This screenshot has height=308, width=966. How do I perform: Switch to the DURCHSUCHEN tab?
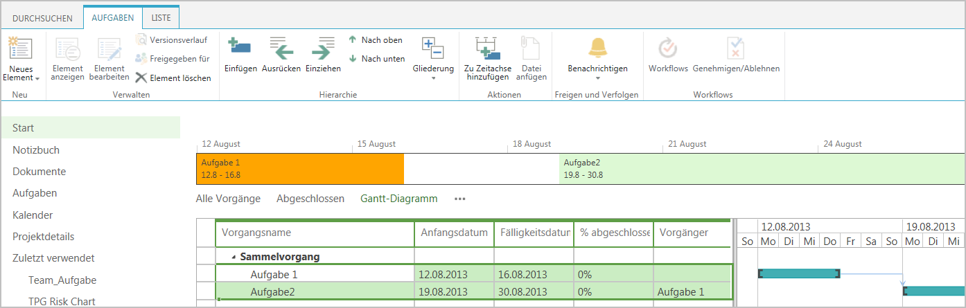[42, 17]
